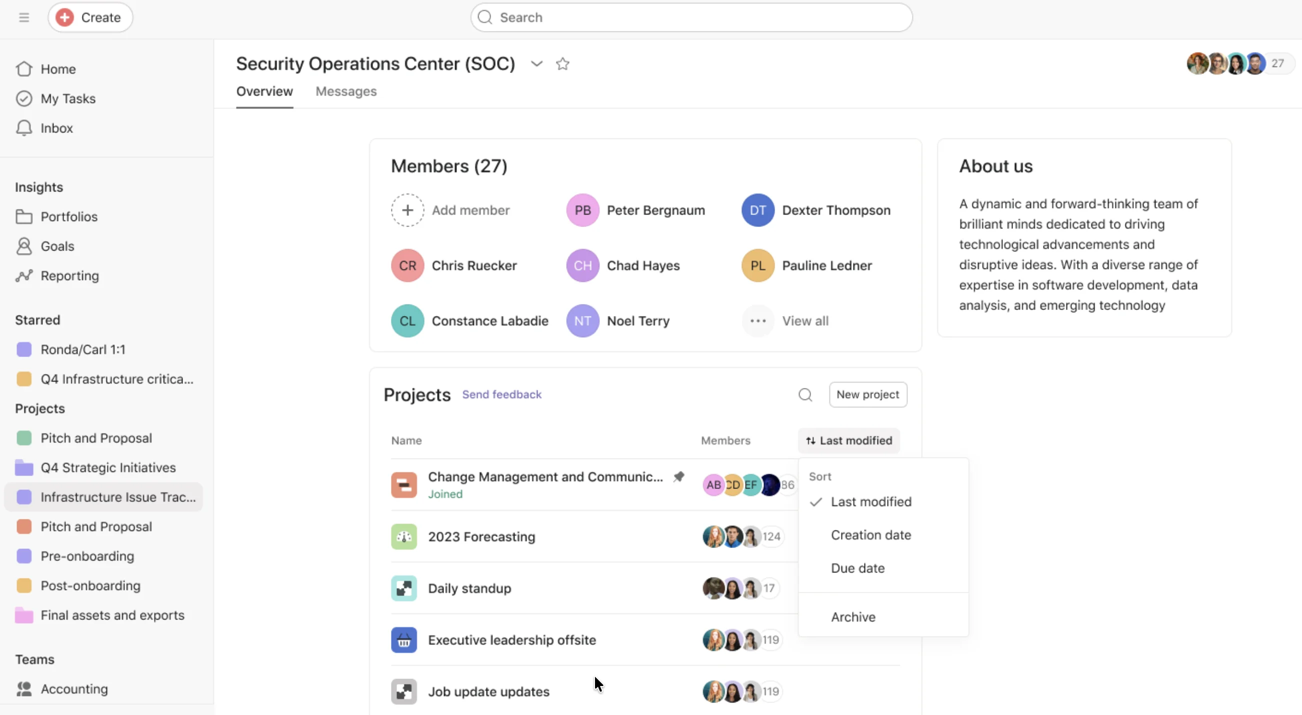1302x715 pixels.
Task: Click the 124 member count on 2023 Forecasting
Action: pos(771,536)
